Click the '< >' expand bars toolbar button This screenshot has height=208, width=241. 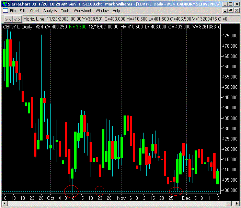17,20
